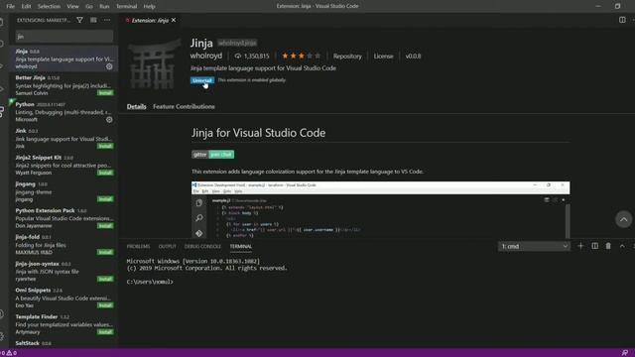
Task: Open the Explorer view in the activity bar
Action: [2, 21]
